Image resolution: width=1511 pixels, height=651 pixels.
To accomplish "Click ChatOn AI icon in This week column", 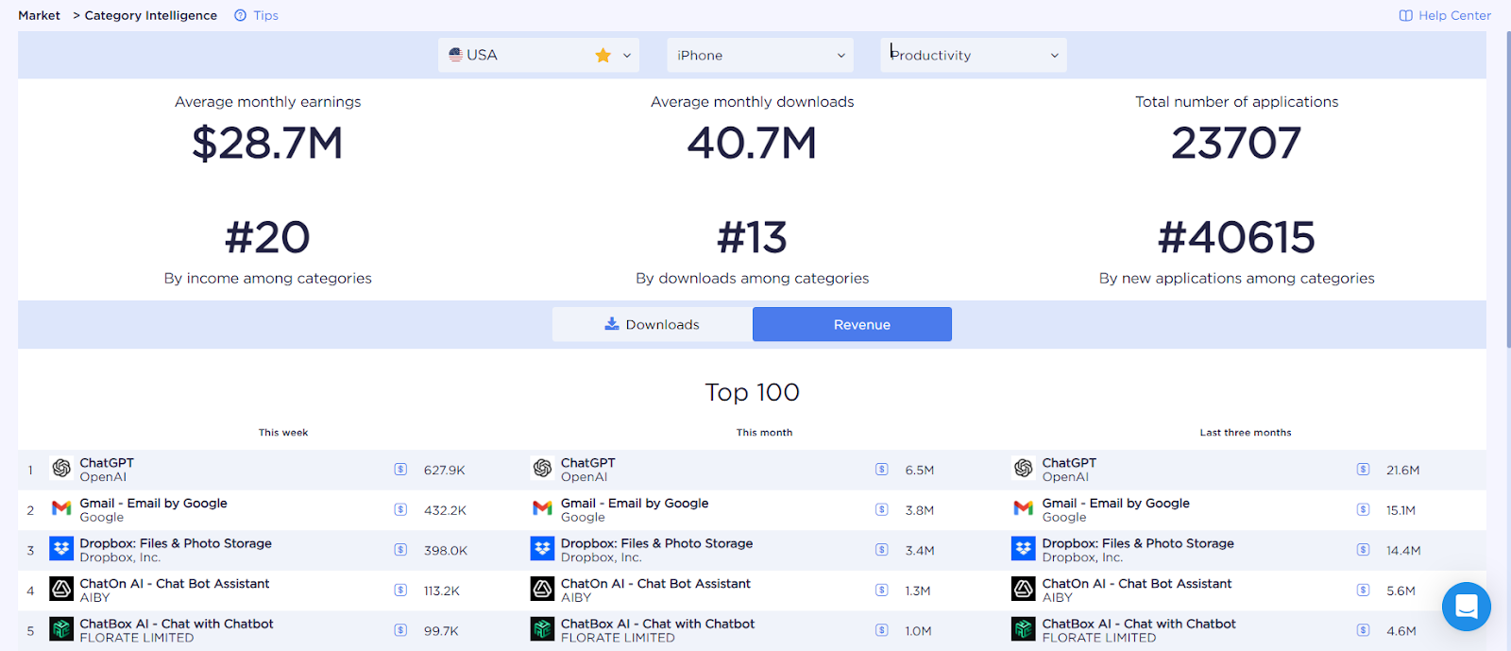I will click(61, 590).
